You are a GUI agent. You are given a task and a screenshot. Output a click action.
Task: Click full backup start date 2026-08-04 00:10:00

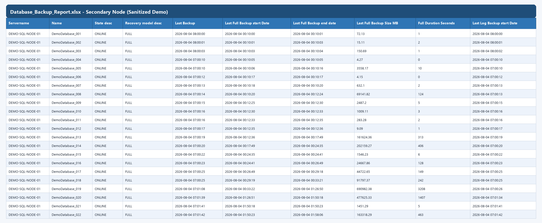click(x=256, y=34)
